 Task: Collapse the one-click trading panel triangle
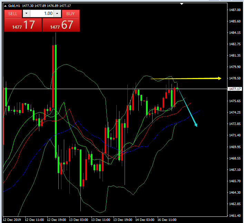click(5, 6)
